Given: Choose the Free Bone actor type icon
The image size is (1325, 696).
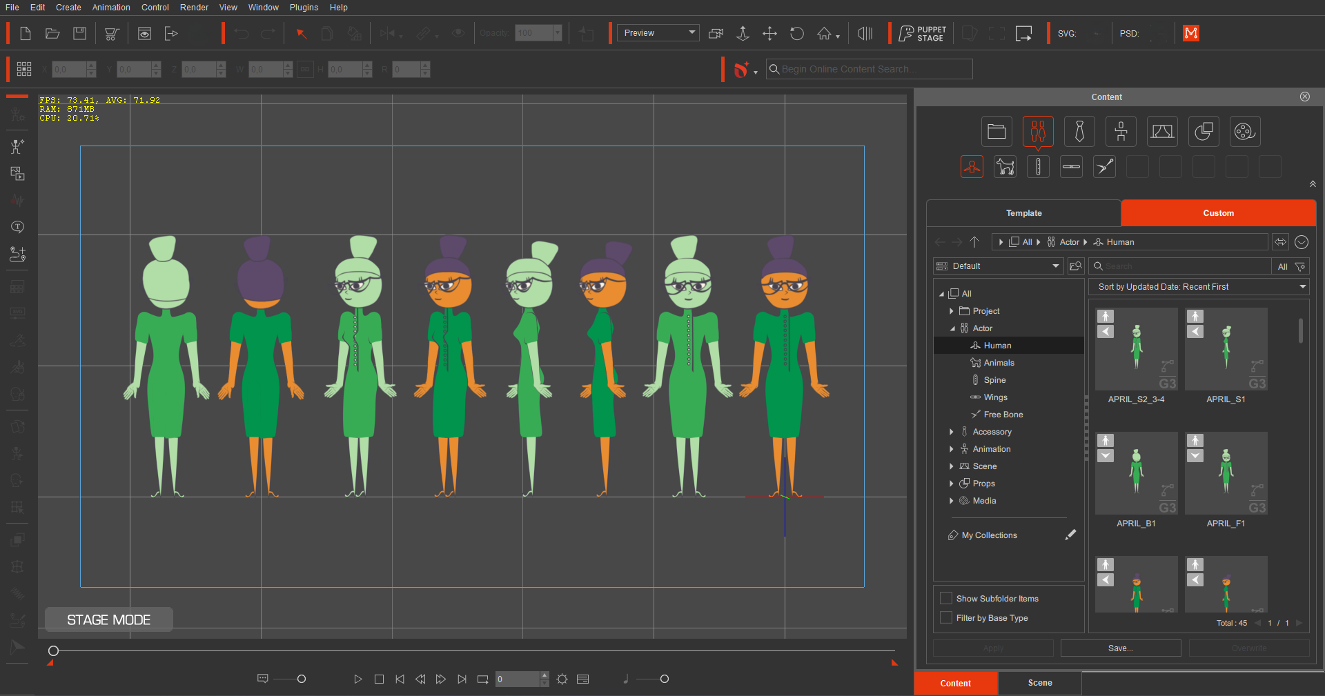Looking at the screenshot, I should (1104, 166).
